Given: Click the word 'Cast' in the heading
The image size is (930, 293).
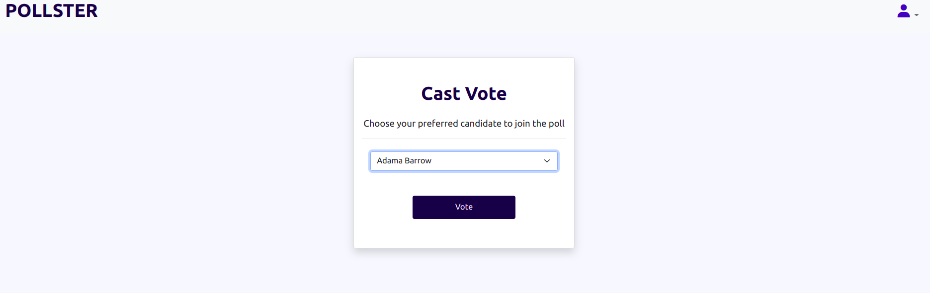Looking at the screenshot, I should click(441, 94).
